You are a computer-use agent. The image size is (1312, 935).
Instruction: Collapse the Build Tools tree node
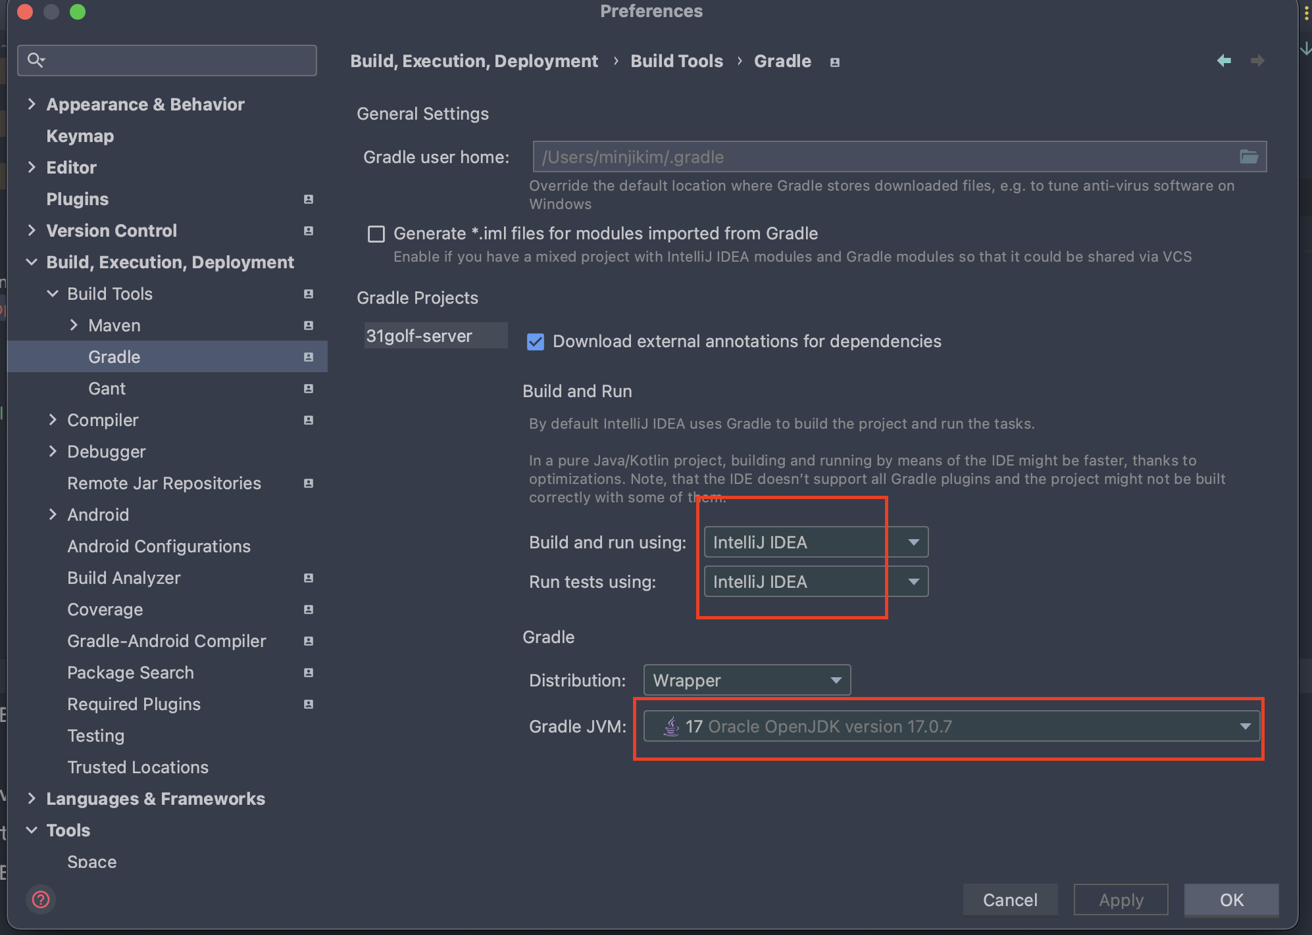point(53,294)
